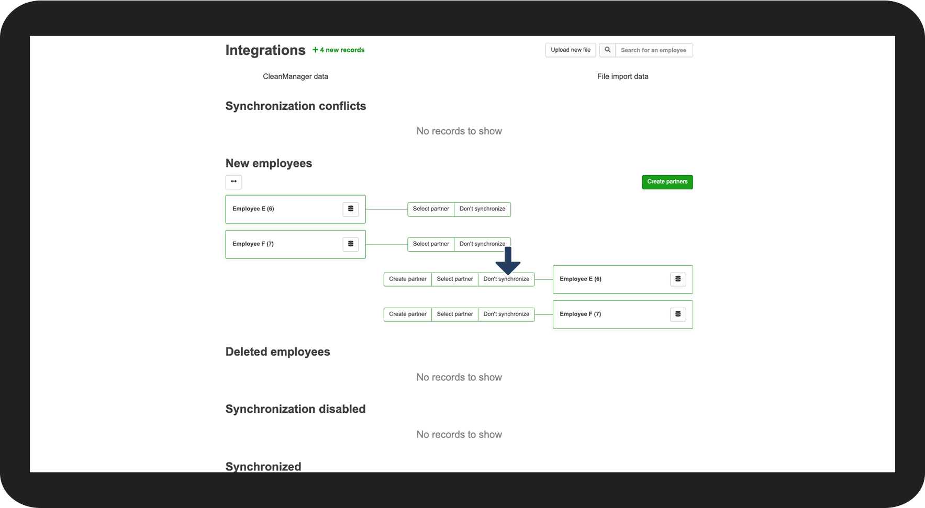Select Employee E (6) name in CleanManager column

pyautogui.click(x=253, y=209)
